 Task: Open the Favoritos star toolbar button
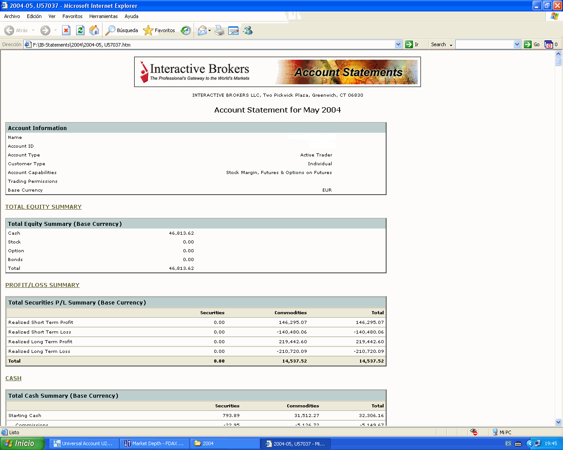pyautogui.click(x=159, y=30)
